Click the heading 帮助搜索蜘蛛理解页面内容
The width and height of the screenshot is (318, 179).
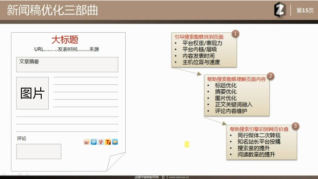click(x=237, y=79)
